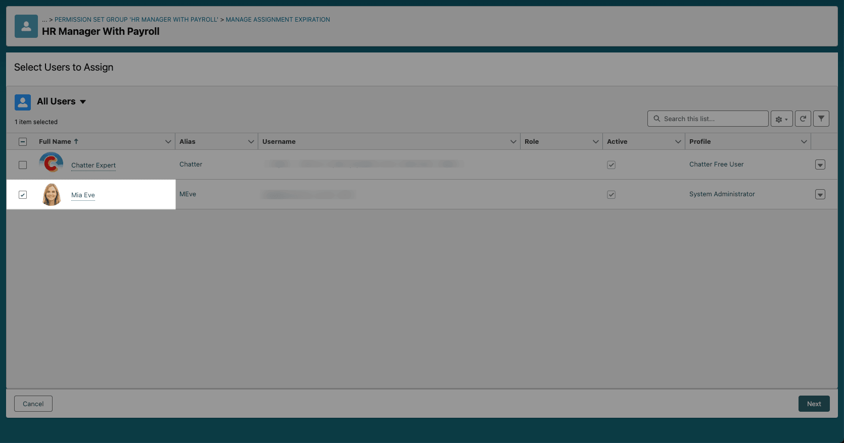Click Mia Eve's profile photo
Image resolution: width=844 pixels, height=443 pixels.
point(51,194)
